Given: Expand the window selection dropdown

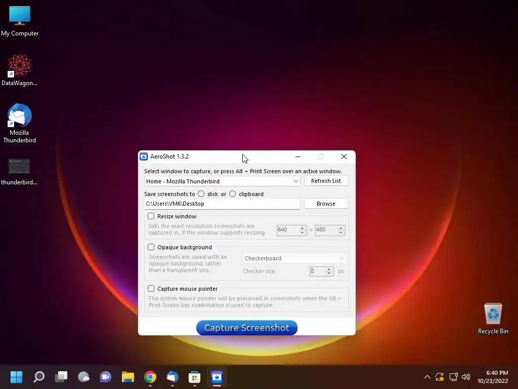Looking at the screenshot, I should tap(295, 181).
